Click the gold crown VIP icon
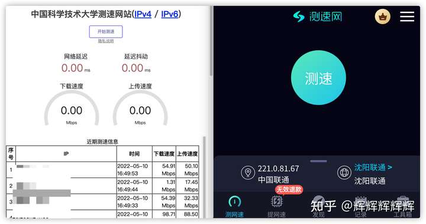This screenshot has height=224, width=426. (383, 17)
